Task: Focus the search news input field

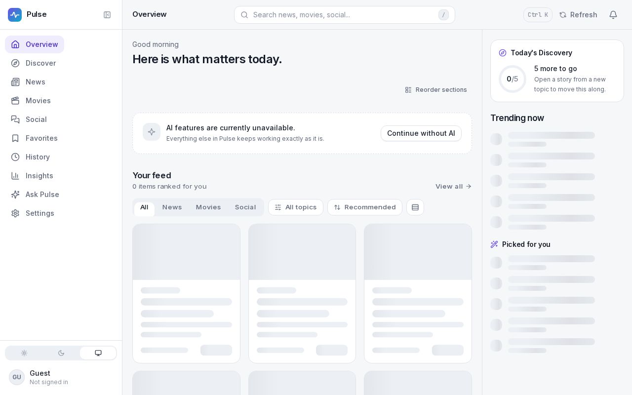Action: (345, 15)
